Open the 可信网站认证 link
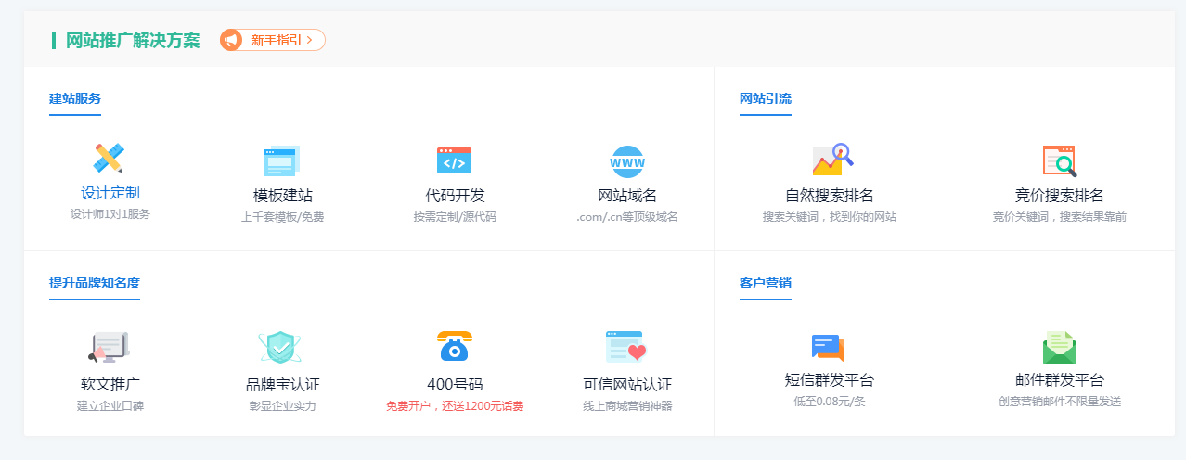Screen dimensions: 1186x460 (627, 384)
